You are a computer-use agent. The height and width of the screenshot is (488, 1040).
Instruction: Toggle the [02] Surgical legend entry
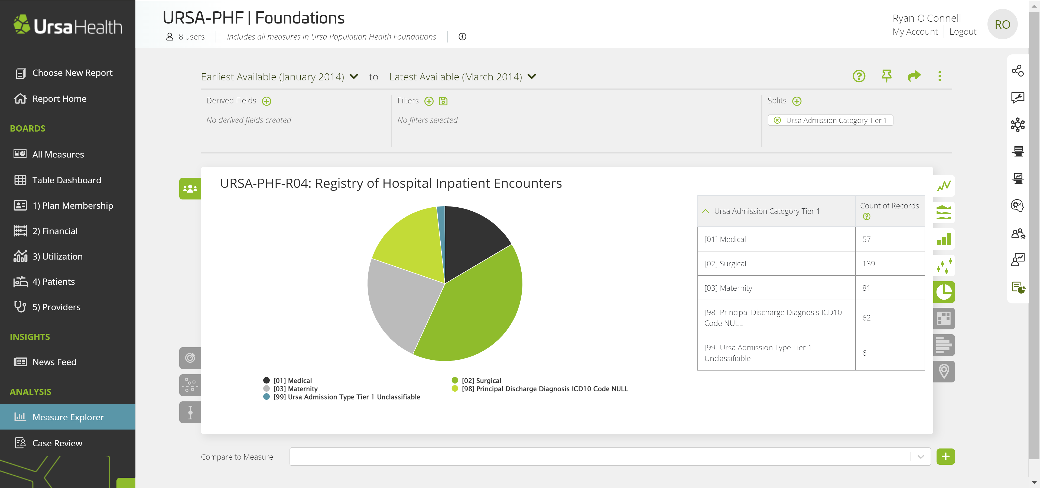coord(476,380)
